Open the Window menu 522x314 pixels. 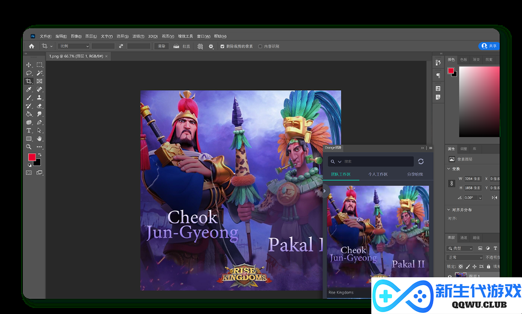coord(203,36)
